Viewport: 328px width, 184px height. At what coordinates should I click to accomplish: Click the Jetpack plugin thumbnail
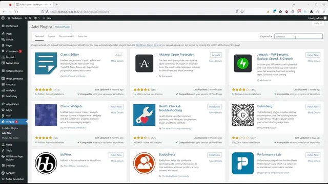tap(242, 63)
